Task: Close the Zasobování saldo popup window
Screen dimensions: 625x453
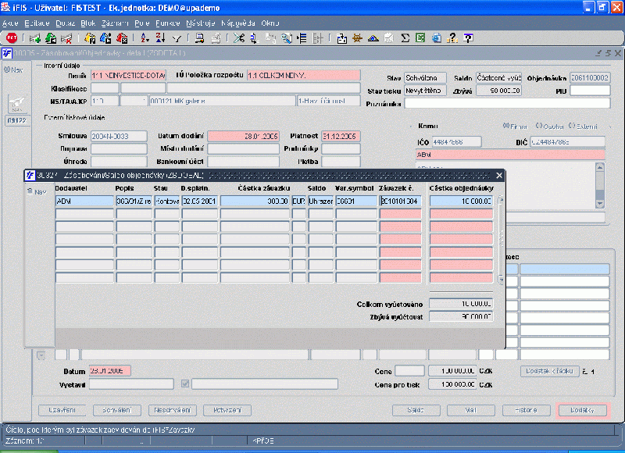Action: tap(498, 176)
